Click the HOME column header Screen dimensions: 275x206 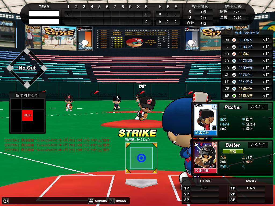(205, 181)
